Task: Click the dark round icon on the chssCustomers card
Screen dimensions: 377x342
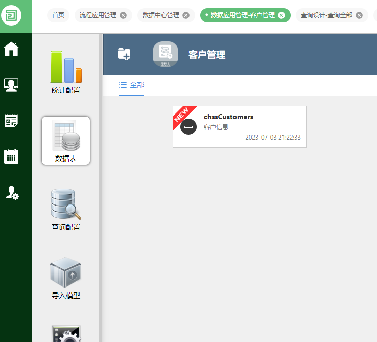Action: tap(188, 127)
